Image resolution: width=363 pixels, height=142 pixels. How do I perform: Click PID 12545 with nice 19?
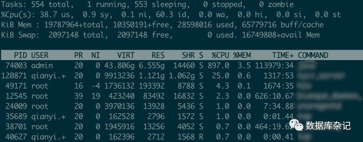[x=182, y=96]
